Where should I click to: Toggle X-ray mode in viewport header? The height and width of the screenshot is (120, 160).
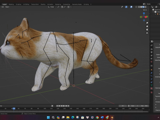click(x=136, y=7)
